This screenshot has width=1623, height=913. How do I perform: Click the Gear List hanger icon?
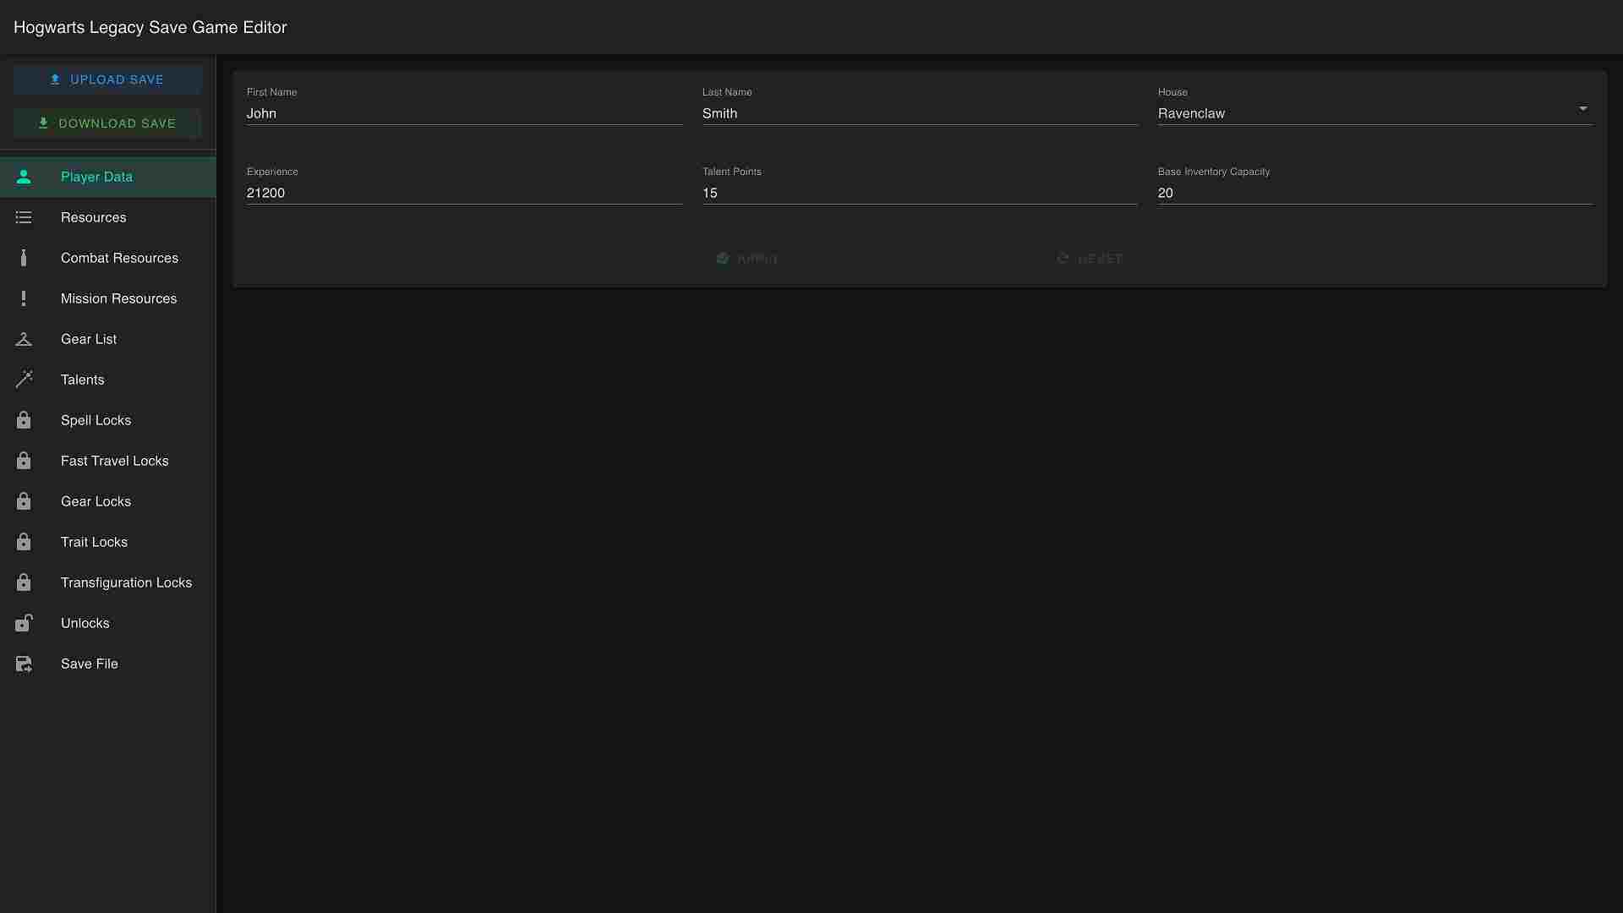point(24,339)
